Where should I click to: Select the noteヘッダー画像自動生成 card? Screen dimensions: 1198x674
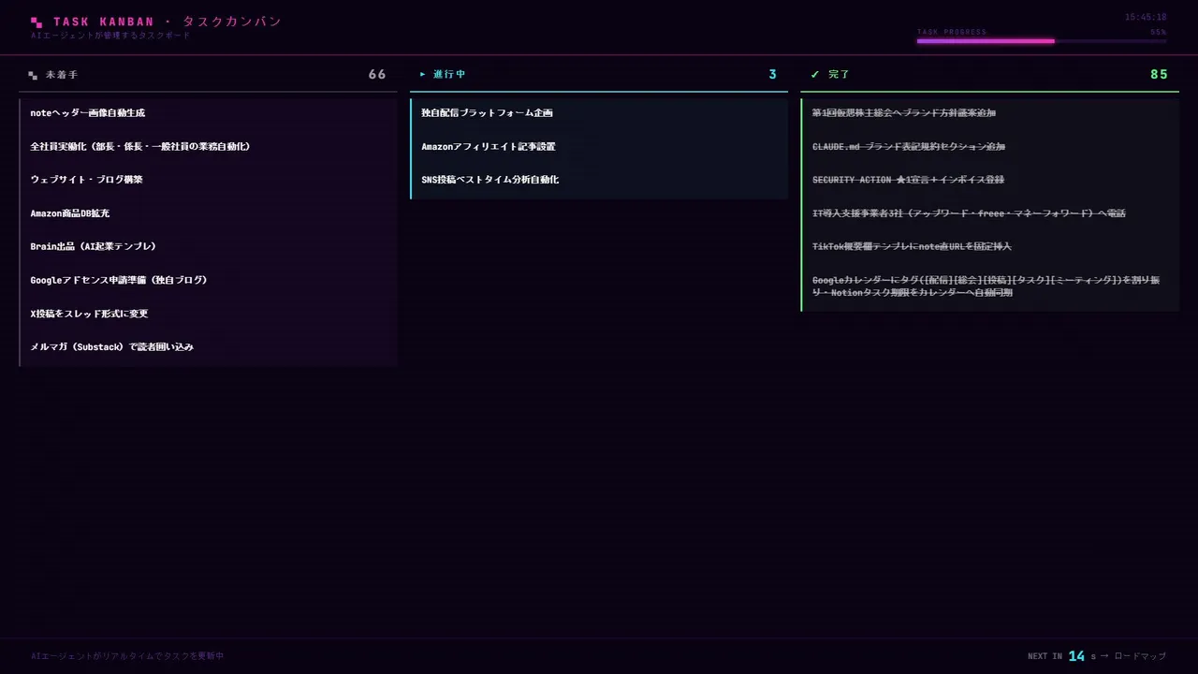(209, 113)
